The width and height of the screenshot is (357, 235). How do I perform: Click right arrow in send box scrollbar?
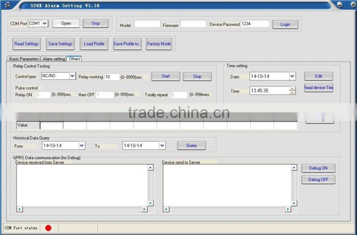[288, 209]
